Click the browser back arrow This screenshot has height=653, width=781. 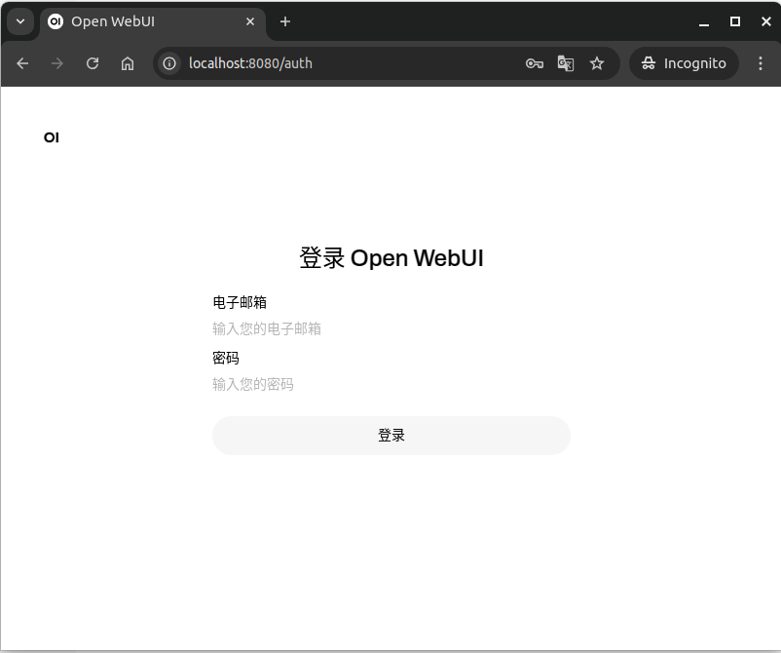pos(22,63)
